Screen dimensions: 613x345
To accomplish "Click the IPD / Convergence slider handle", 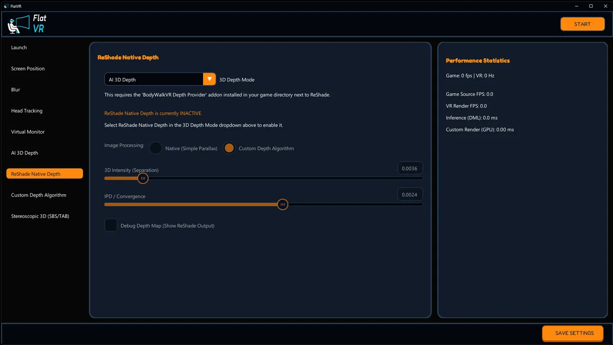I will click(283, 205).
